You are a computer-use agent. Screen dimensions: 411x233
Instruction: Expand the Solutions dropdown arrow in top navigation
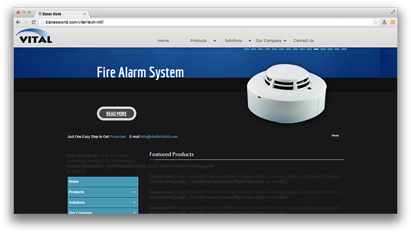pyautogui.click(x=249, y=41)
